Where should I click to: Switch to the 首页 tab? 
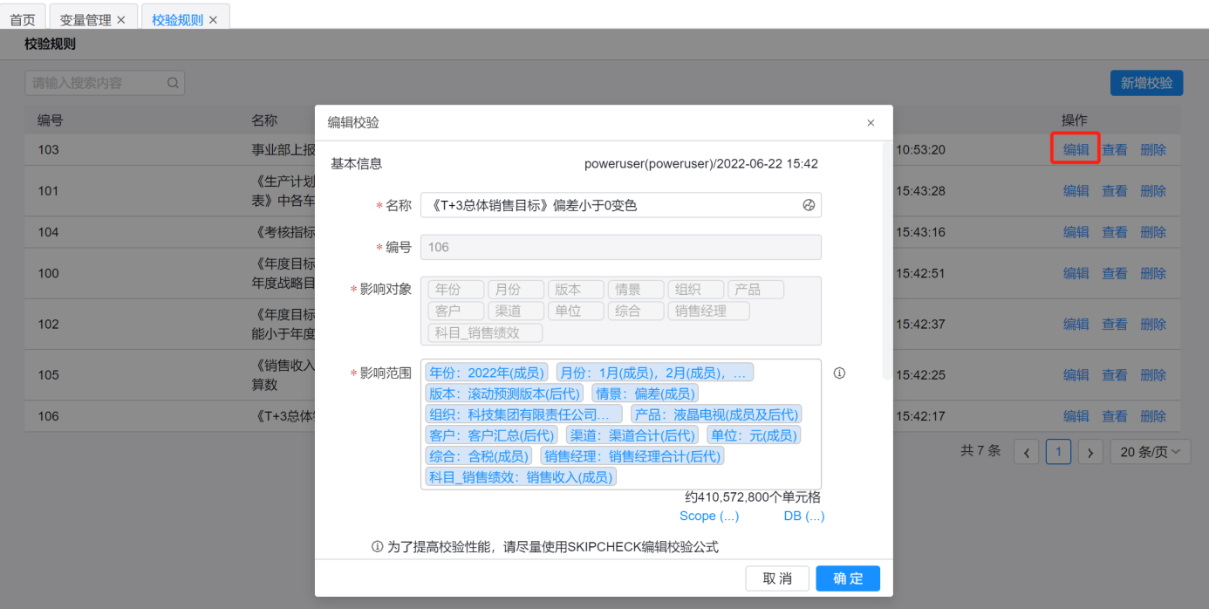(23, 19)
